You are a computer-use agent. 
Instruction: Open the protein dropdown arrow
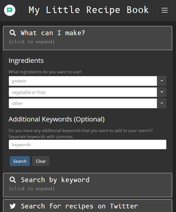(x=162, y=81)
